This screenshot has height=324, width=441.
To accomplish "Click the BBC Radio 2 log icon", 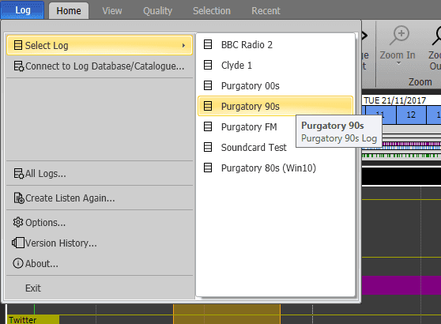I will [208, 44].
